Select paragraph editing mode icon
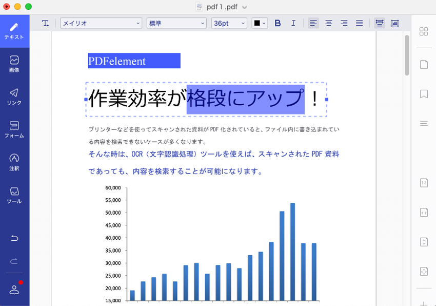This screenshot has height=306, width=436. (x=395, y=23)
